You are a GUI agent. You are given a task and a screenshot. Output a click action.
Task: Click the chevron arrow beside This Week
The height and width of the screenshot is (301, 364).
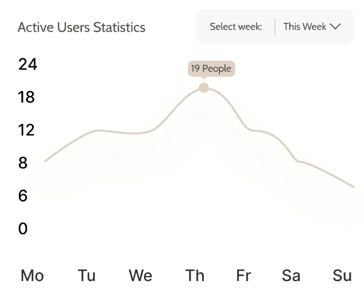pyautogui.click(x=335, y=27)
